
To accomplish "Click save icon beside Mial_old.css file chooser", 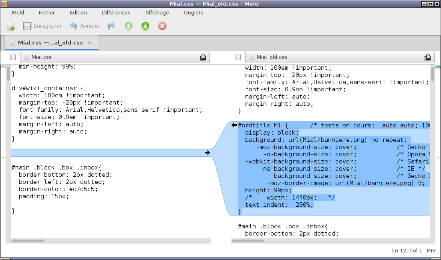I will point(238,57).
